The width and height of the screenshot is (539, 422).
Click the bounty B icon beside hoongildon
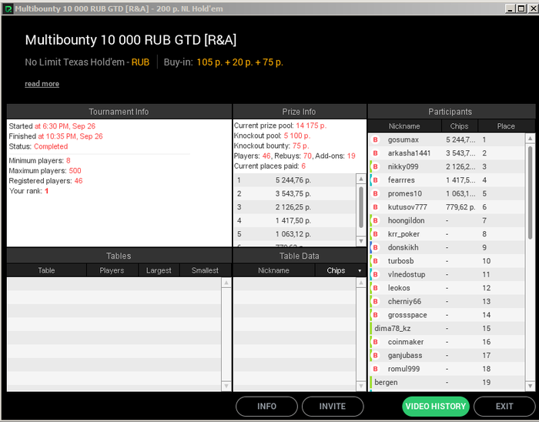[376, 220]
